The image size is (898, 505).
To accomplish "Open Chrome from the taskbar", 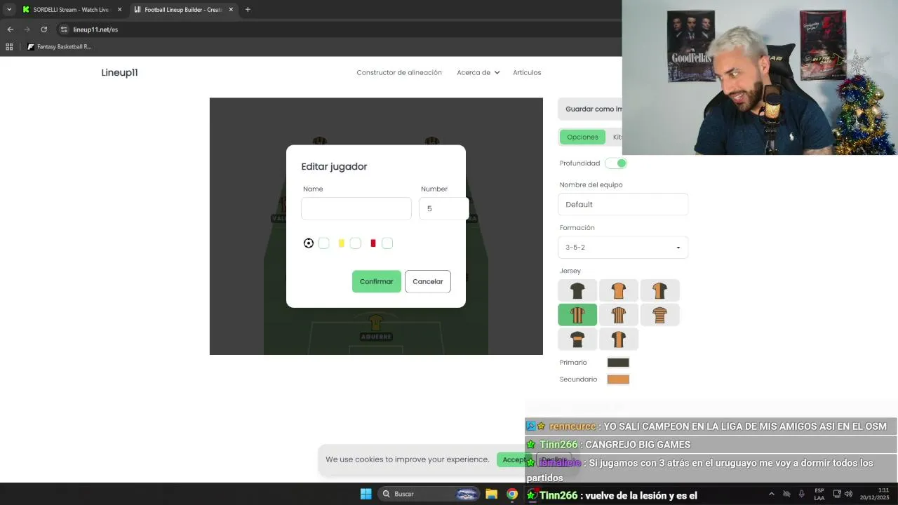I will point(512,494).
